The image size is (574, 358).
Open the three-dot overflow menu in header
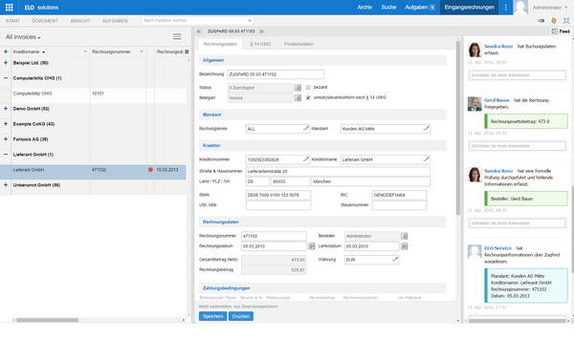(505, 8)
